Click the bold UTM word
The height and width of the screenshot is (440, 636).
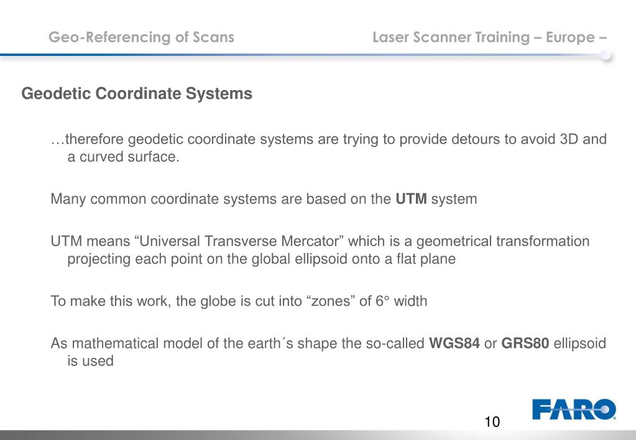411,199
